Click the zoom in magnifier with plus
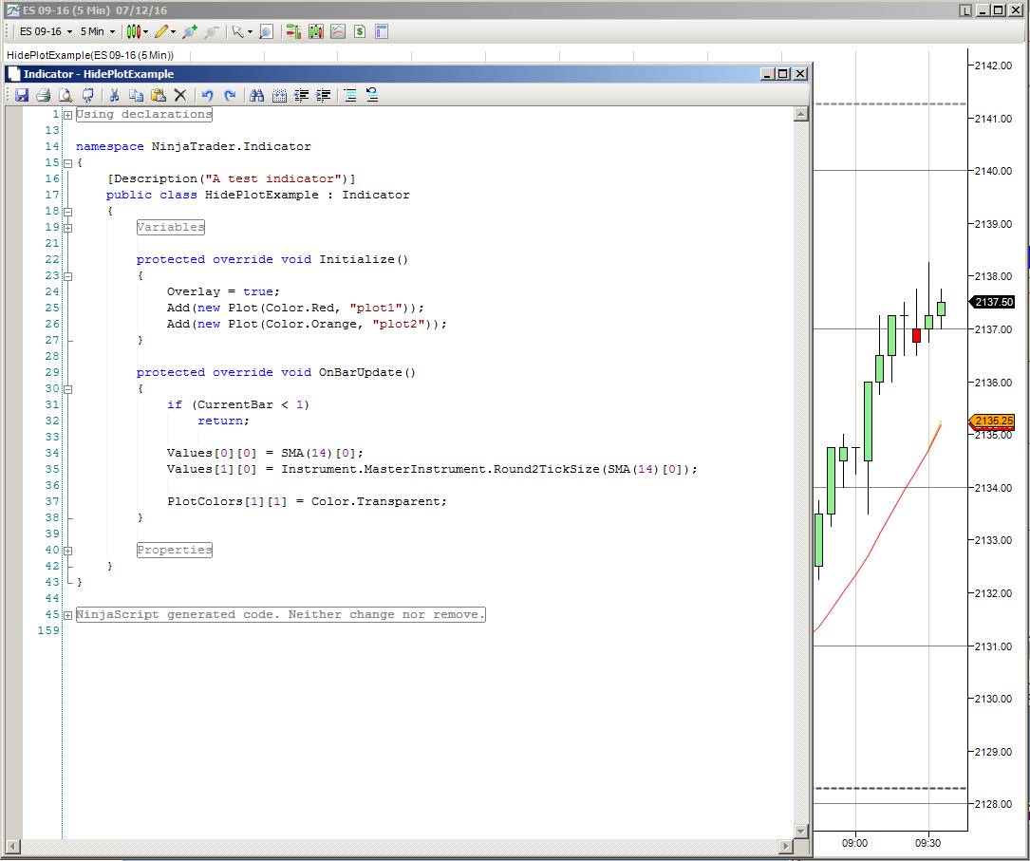The height and width of the screenshot is (861, 1030). click(x=189, y=31)
